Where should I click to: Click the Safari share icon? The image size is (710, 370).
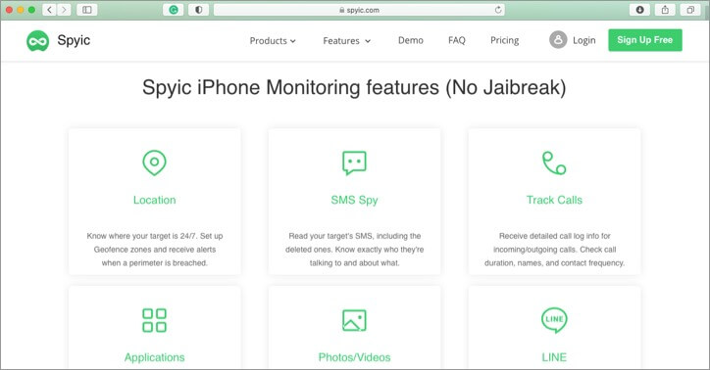(x=665, y=10)
